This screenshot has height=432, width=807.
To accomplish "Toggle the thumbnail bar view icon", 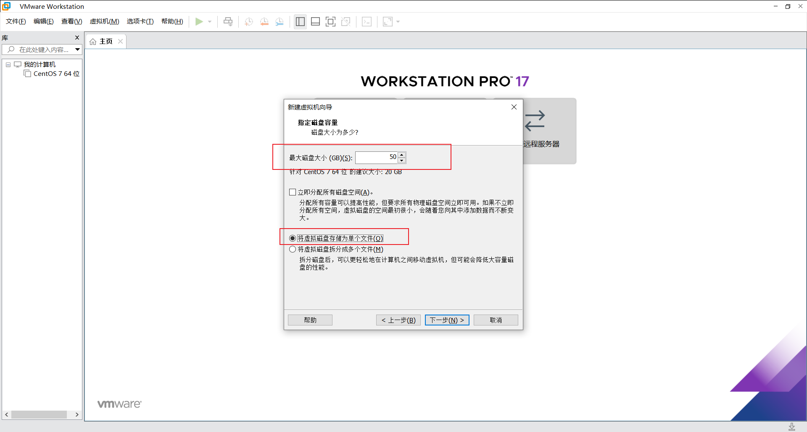I will point(316,21).
